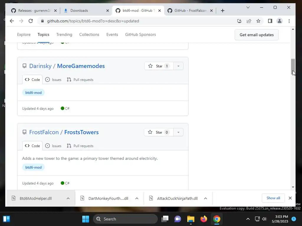This screenshot has height=226, width=302.
Task: Close the downloads bar
Action: (290, 198)
